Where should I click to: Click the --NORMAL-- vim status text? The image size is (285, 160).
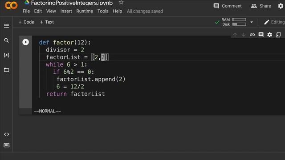(48, 111)
